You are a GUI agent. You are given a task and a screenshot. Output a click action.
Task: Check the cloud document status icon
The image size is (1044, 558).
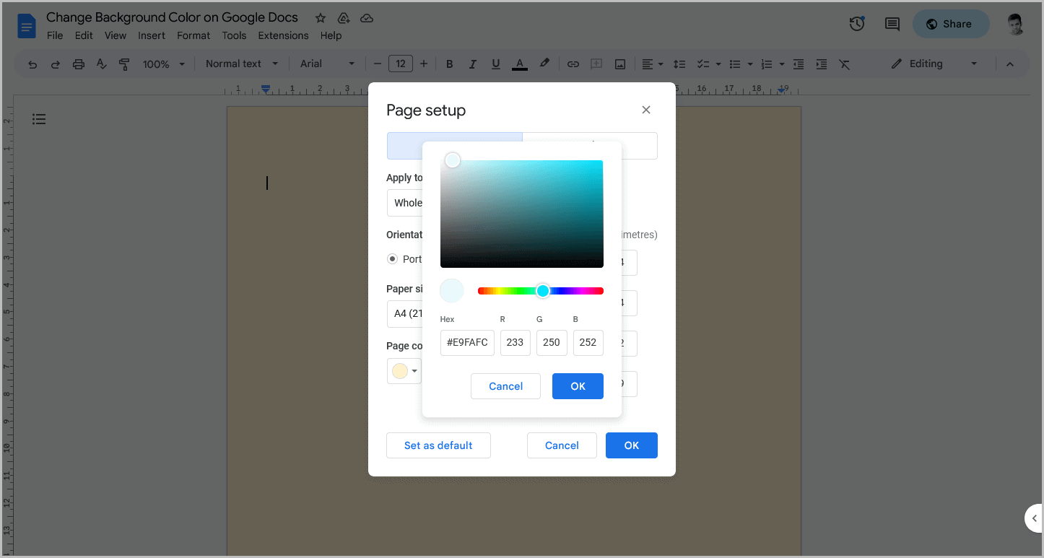[x=367, y=18]
